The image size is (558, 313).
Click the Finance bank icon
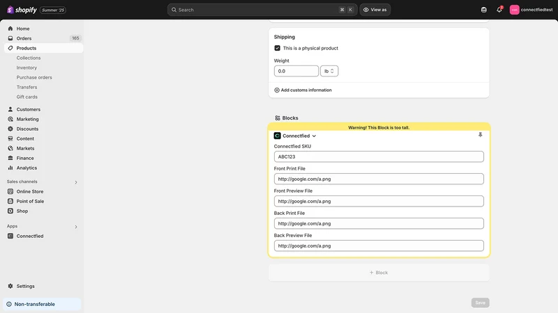click(x=10, y=159)
